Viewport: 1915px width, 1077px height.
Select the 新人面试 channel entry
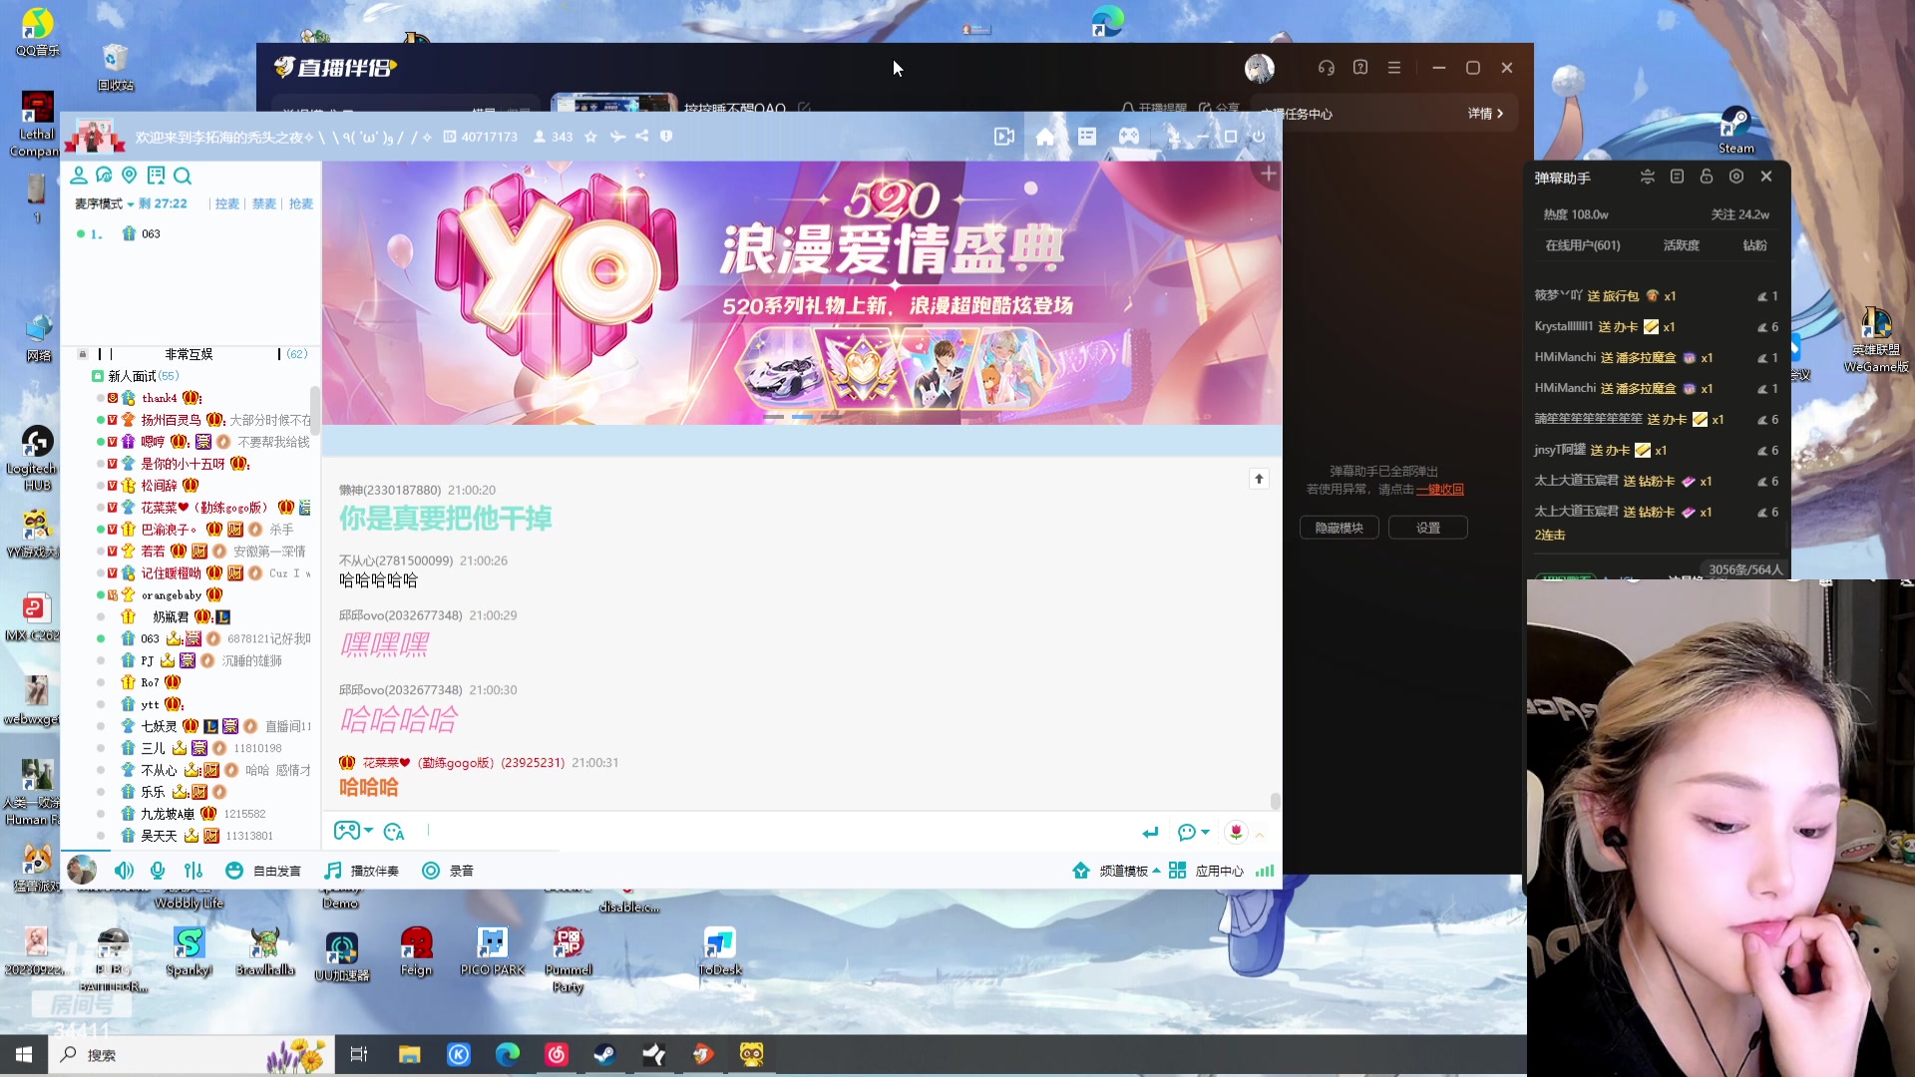click(x=136, y=376)
